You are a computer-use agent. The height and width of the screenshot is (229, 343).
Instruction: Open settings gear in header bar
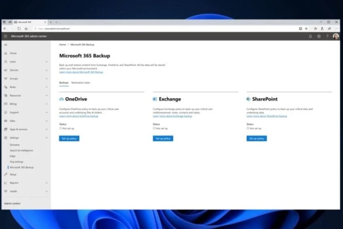click(319, 36)
